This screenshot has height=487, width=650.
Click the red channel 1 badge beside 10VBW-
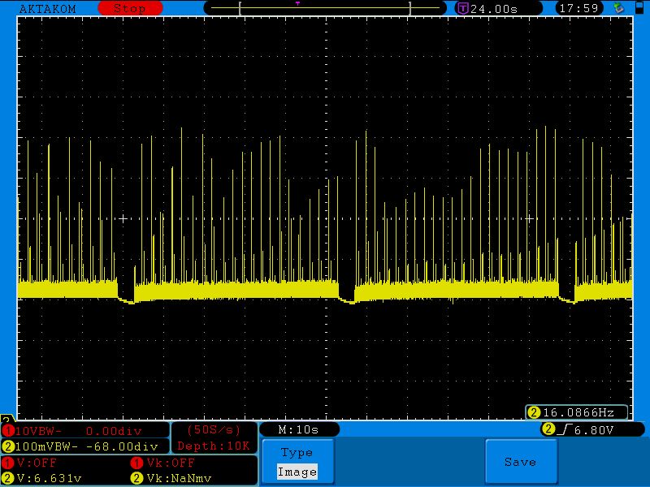pyautogui.click(x=7, y=431)
